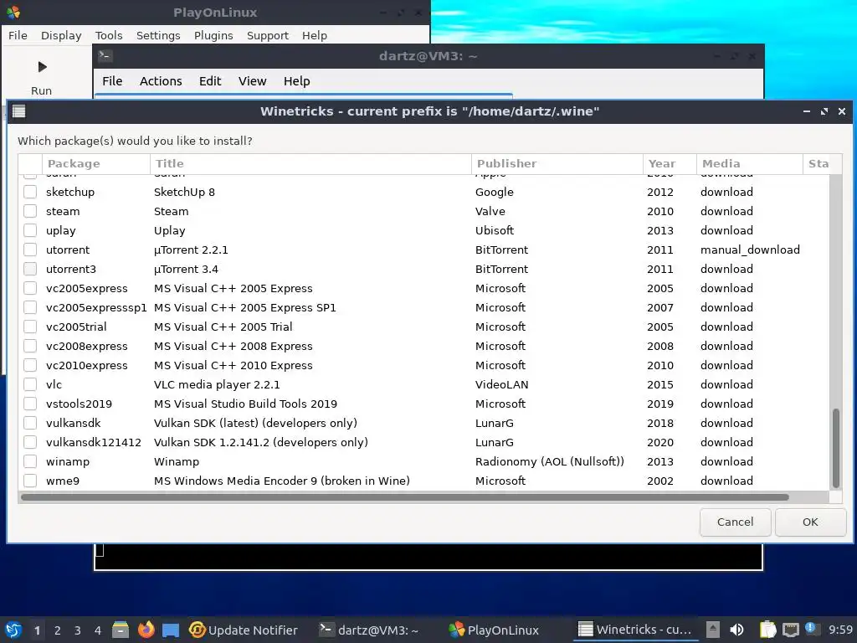
Task: Open the File menu in PlayOnLinux
Action: pos(18,35)
